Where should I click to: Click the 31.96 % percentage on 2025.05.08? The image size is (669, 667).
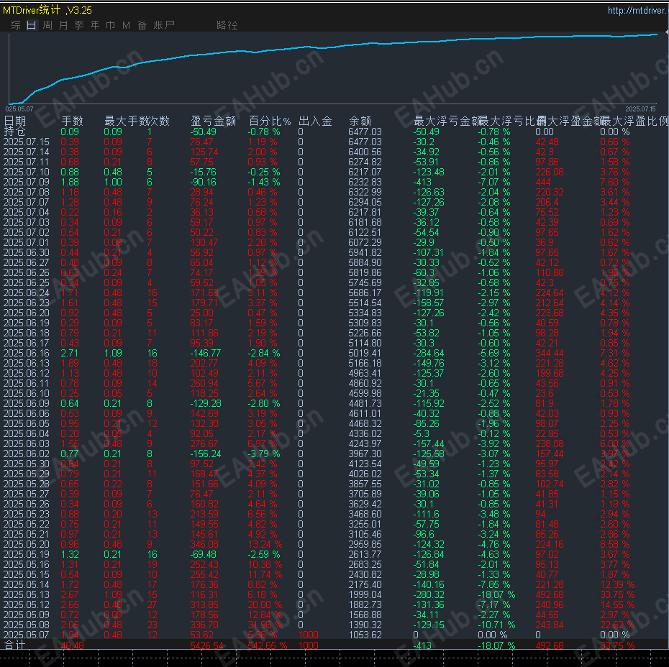pos(265,625)
